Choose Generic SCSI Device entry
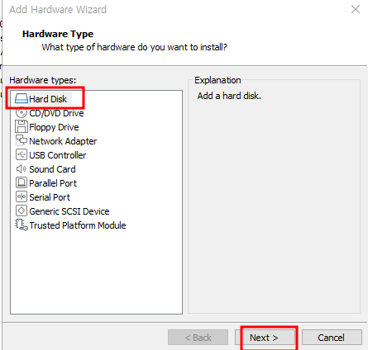Screen dimensions: 368x350 coord(69,211)
